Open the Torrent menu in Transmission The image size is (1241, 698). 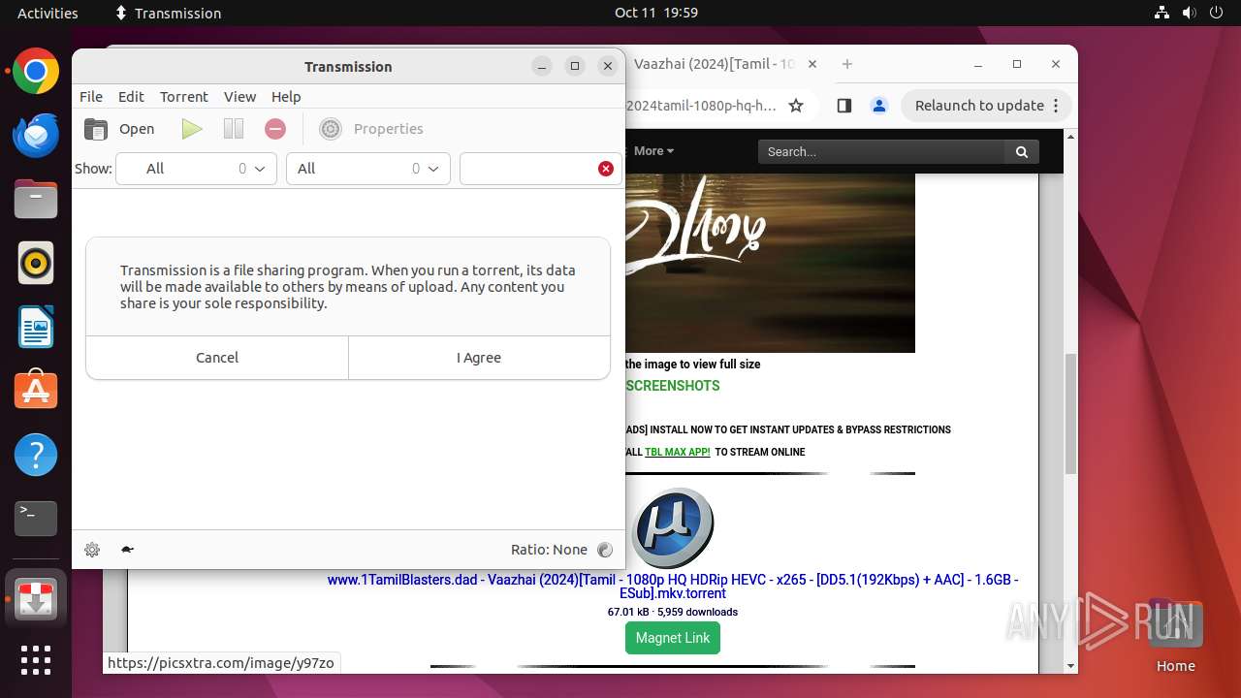(184, 97)
